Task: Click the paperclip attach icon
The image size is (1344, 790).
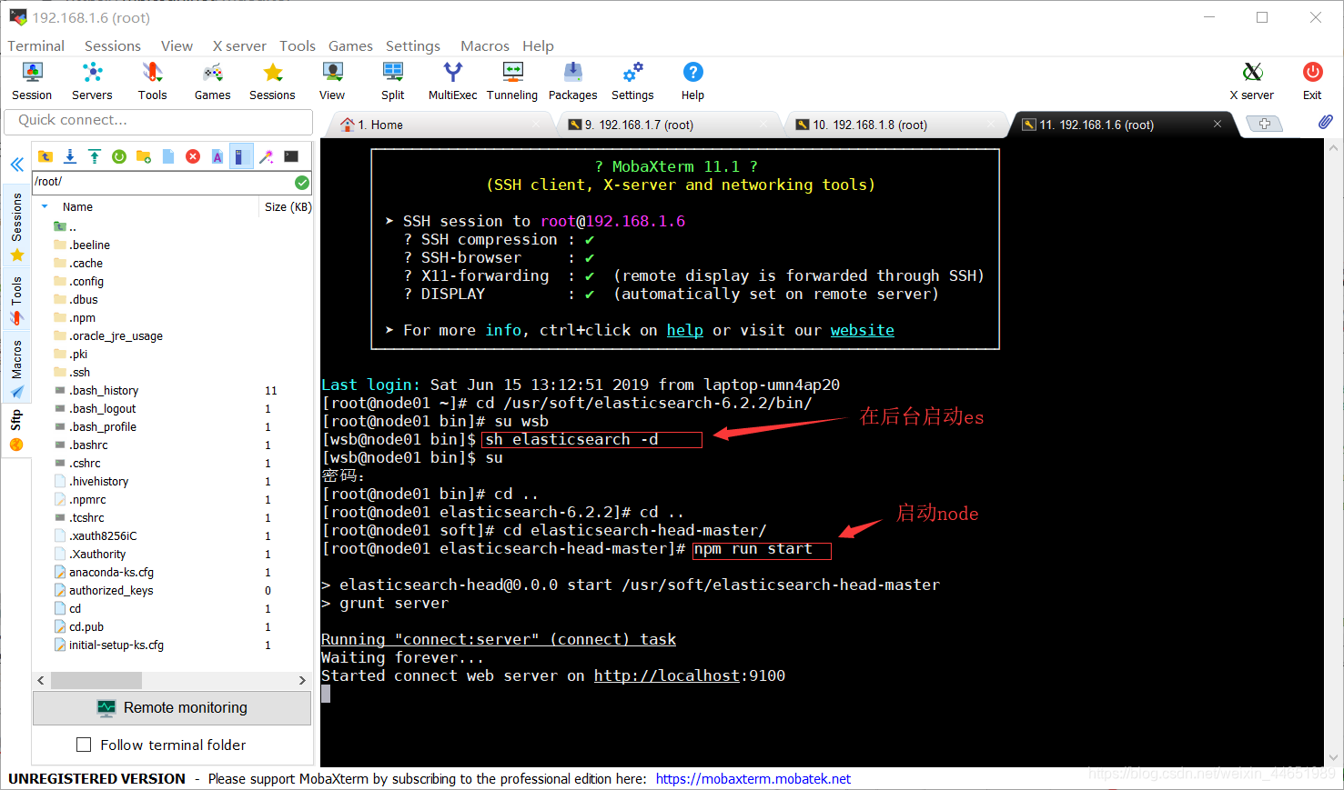Action: (x=1325, y=122)
